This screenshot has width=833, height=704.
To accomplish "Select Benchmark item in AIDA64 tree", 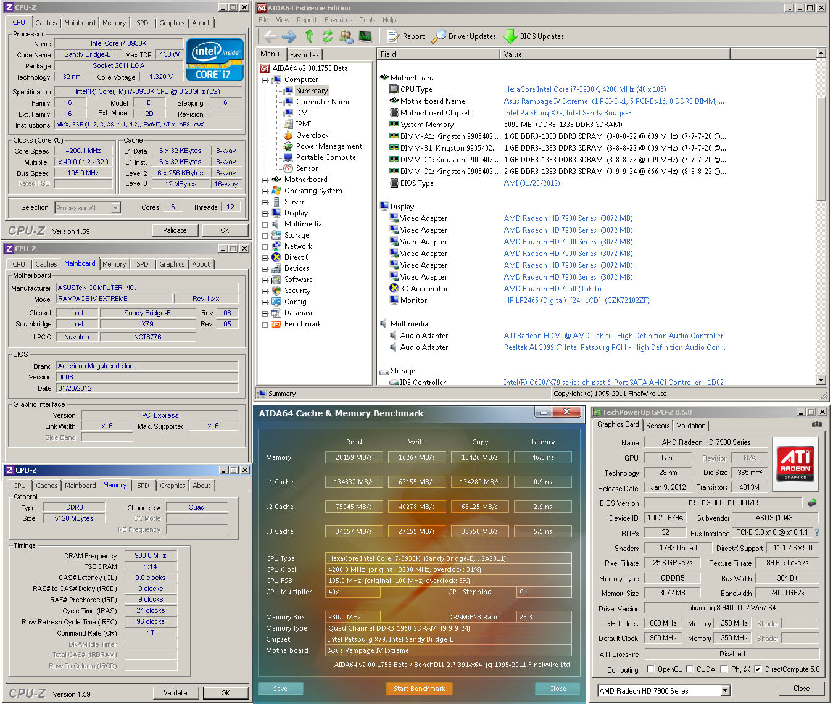I will [x=302, y=324].
